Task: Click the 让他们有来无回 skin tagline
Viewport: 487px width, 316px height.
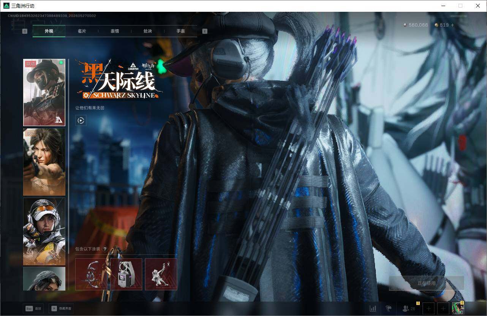Action: pos(90,108)
